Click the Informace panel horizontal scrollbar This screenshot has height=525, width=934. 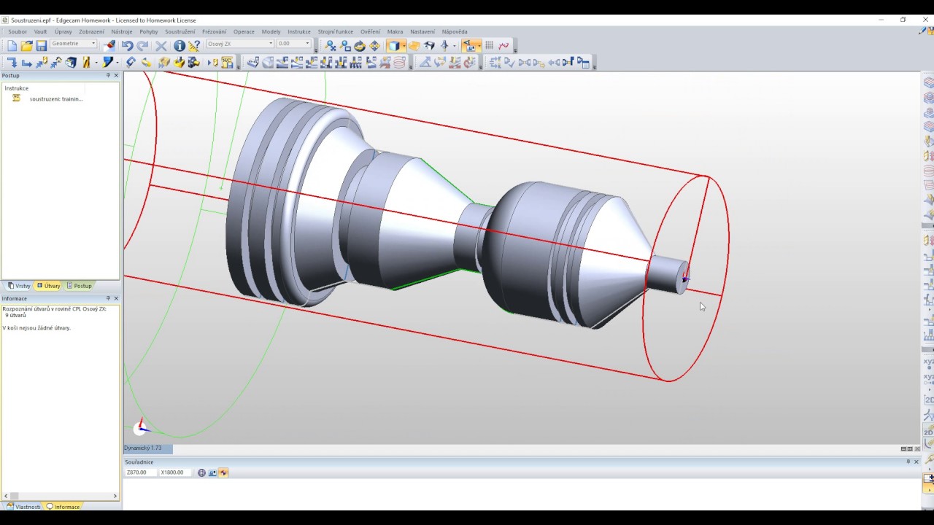60,496
